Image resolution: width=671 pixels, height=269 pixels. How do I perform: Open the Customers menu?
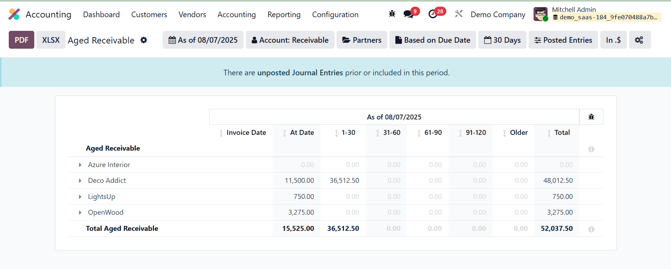point(149,14)
